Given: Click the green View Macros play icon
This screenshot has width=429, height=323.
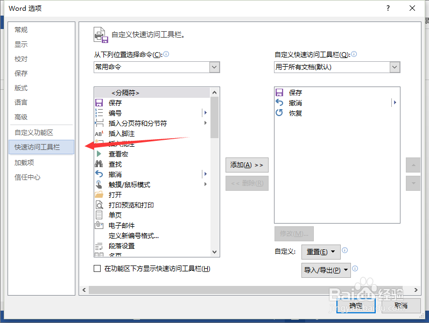Looking at the screenshot, I should click(x=99, y=154).
